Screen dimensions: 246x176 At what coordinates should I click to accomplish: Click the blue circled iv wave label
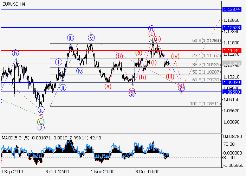(x=80, y=71)
